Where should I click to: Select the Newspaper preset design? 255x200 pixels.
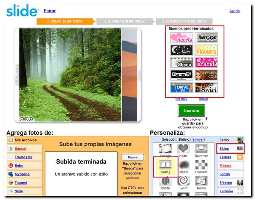tap(206, 37)
